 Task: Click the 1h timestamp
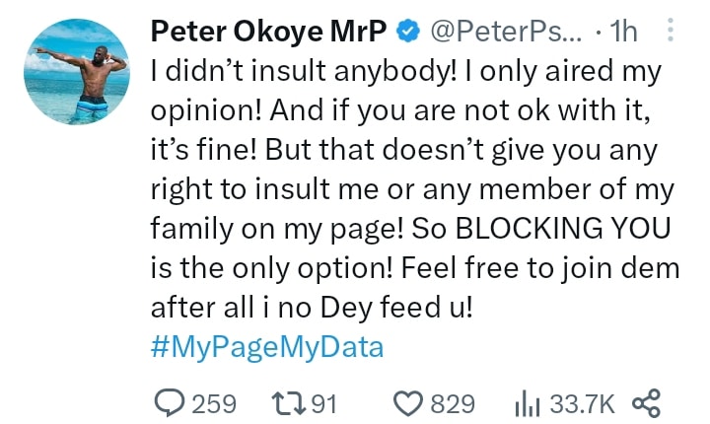pos(623,32)
